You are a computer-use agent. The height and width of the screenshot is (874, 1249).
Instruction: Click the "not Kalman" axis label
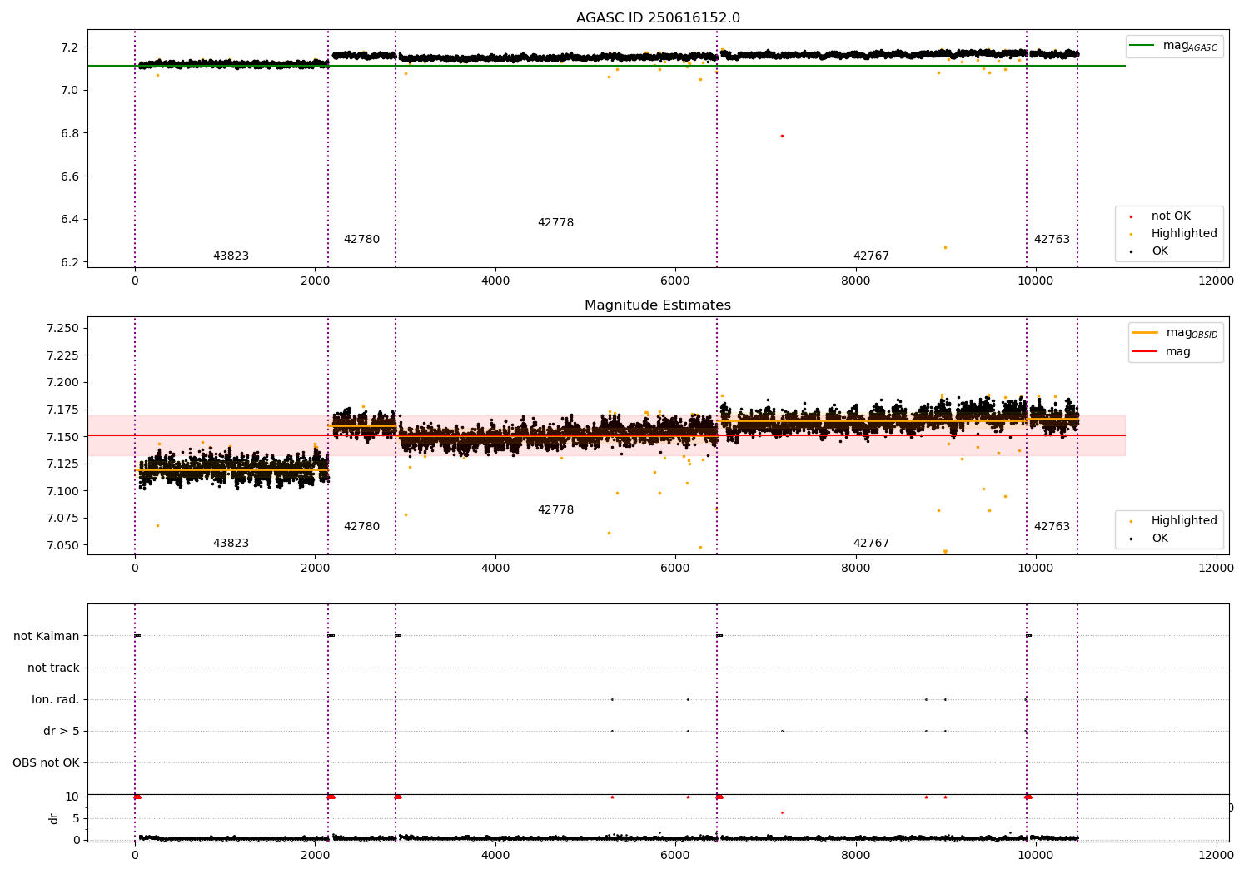coord(47,636)
